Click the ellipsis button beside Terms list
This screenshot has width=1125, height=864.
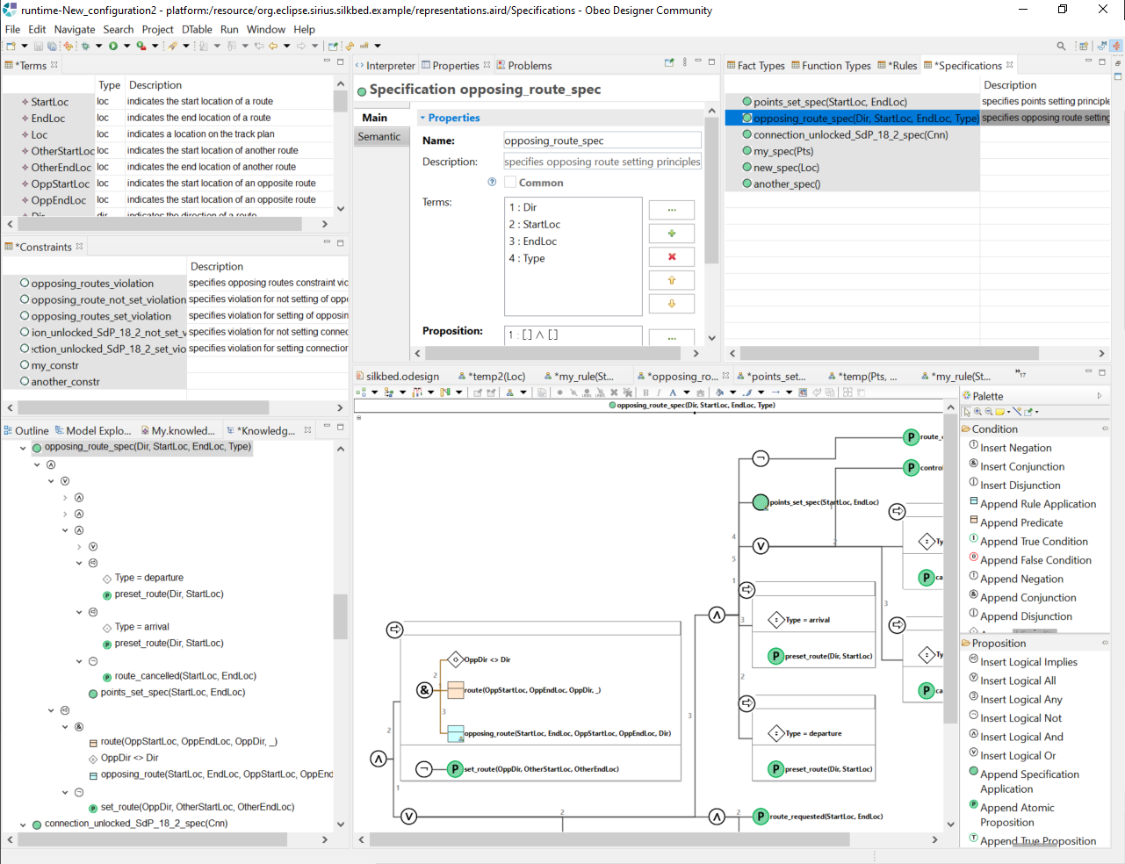point(672,210)
